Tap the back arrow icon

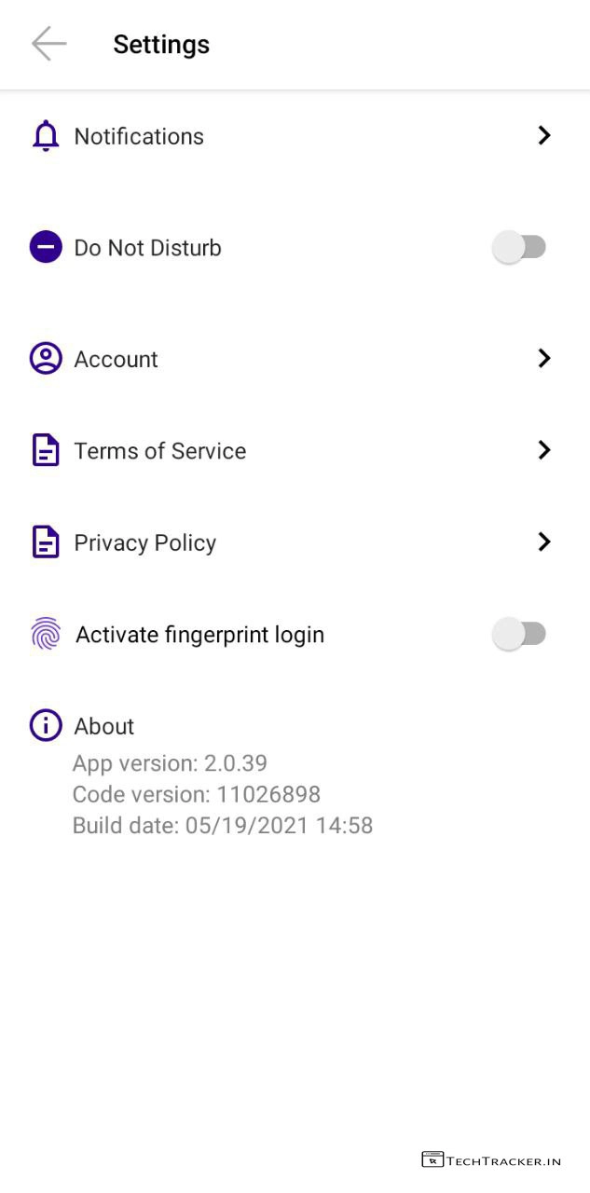pos(48,44)
